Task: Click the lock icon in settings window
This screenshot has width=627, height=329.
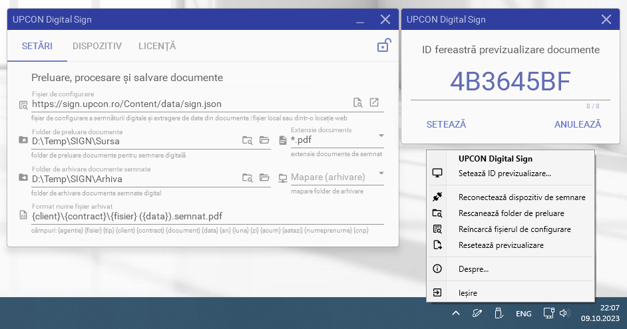Action: point(384,45)
